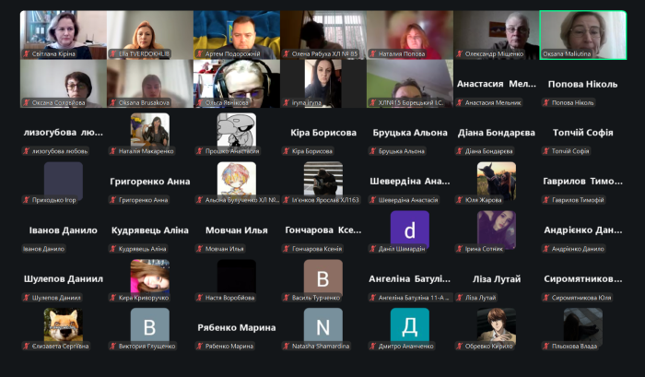Select the teal 'Д' avatar tile
Screen dimensions: 645x377
(x=409, y=324)
